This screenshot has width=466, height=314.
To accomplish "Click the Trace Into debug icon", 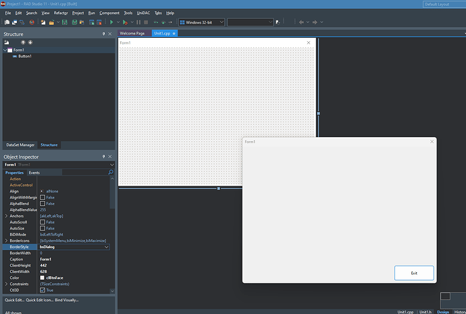I will coord(156,22).
